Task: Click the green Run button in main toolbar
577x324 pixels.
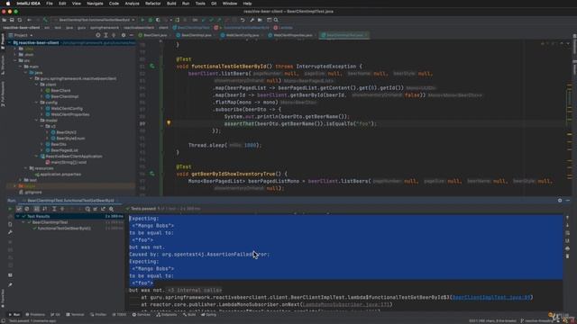Action: [142, 20]
